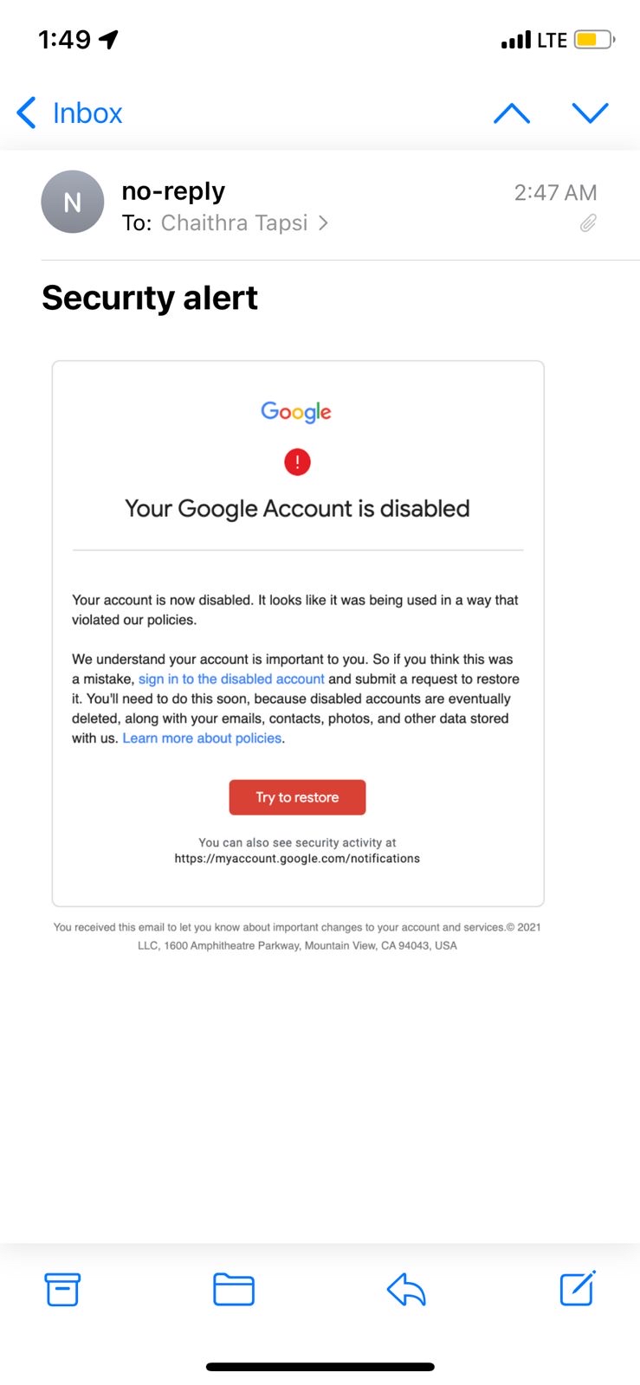Tap the reply arrow icon
The width and height of the screenshot is (640, 1385).
click(406, 1289)
